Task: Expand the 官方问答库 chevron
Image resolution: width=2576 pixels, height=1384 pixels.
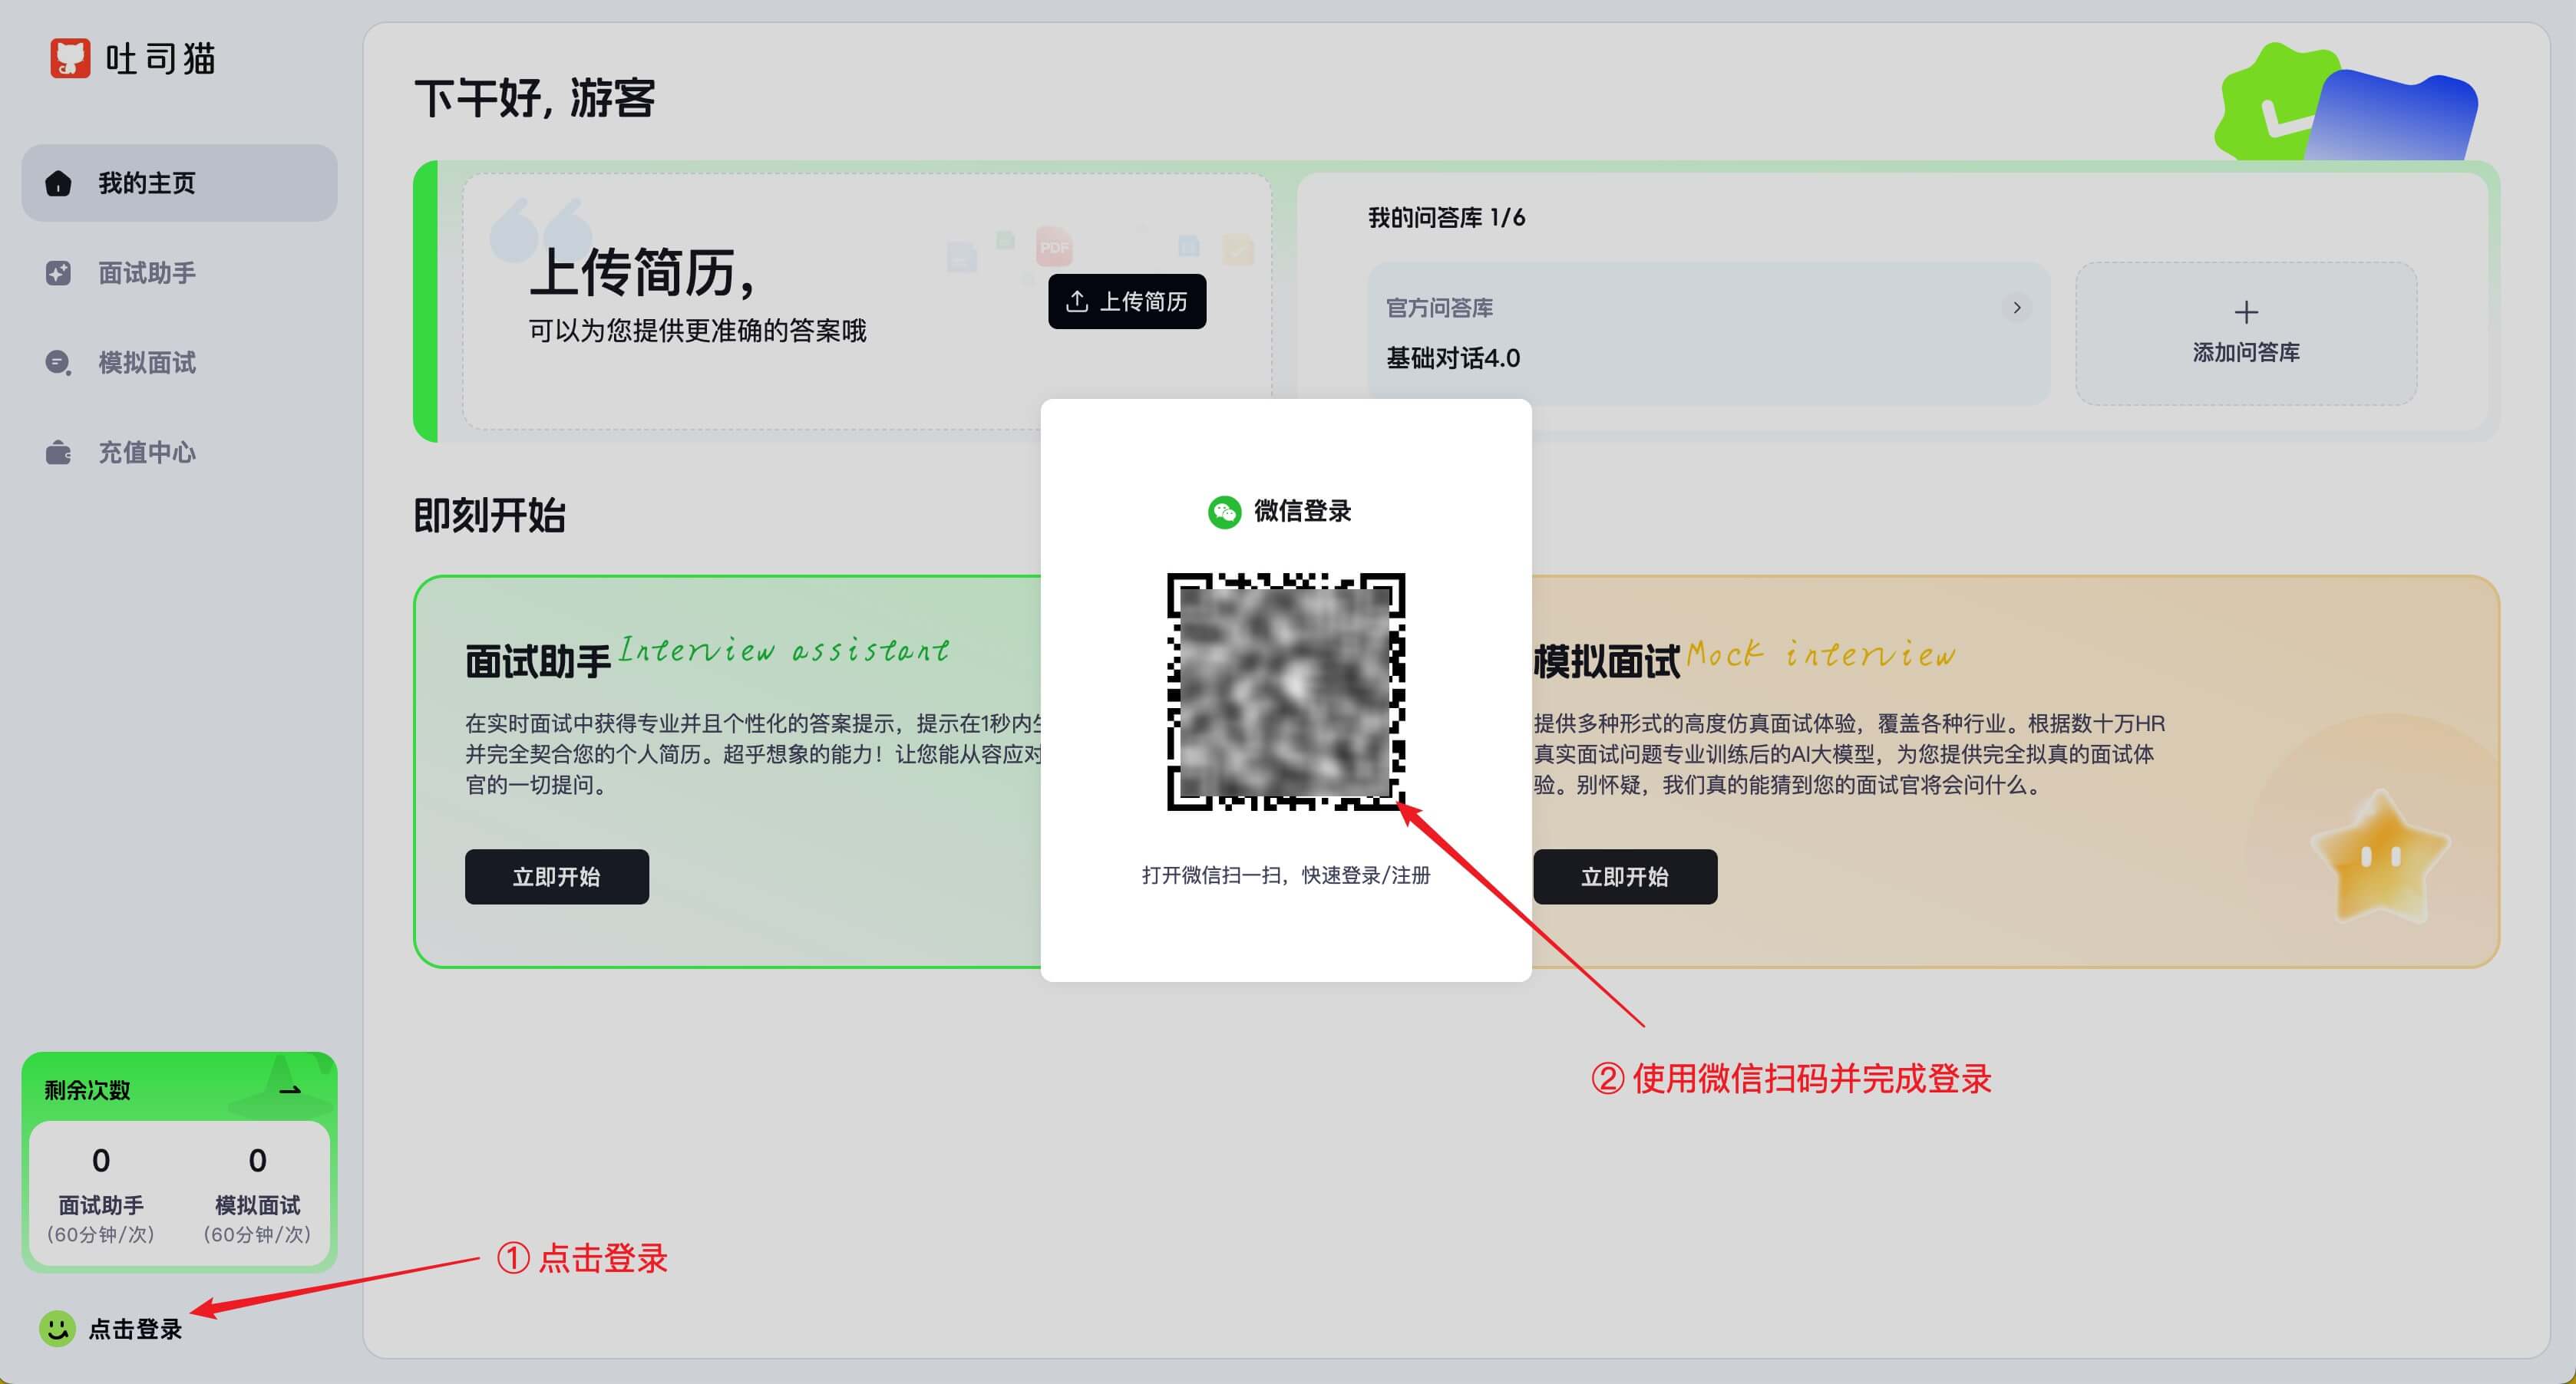Action: (2017, 307)
